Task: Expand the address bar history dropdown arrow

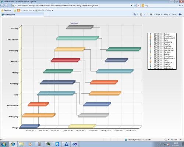Action: click(x=131, y=6)
